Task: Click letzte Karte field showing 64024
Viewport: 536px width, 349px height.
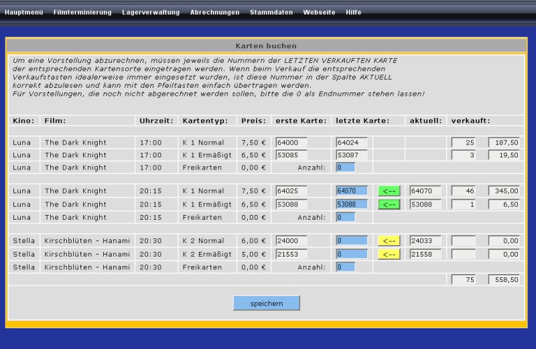Action: 352,143
